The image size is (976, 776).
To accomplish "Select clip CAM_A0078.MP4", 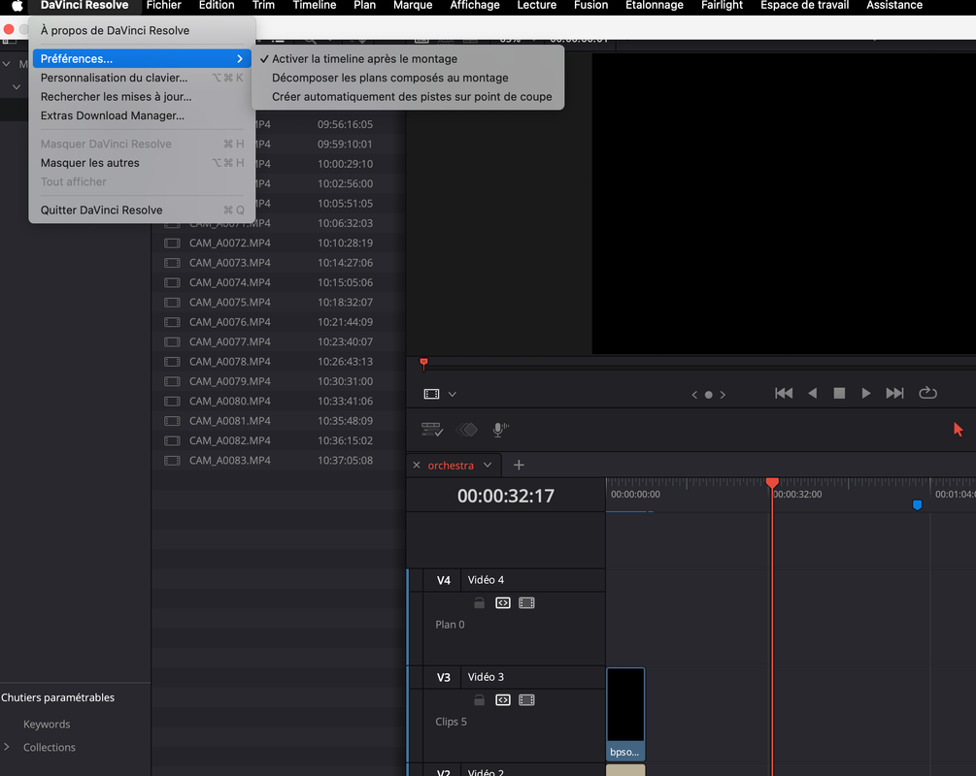I will point(230,361).
